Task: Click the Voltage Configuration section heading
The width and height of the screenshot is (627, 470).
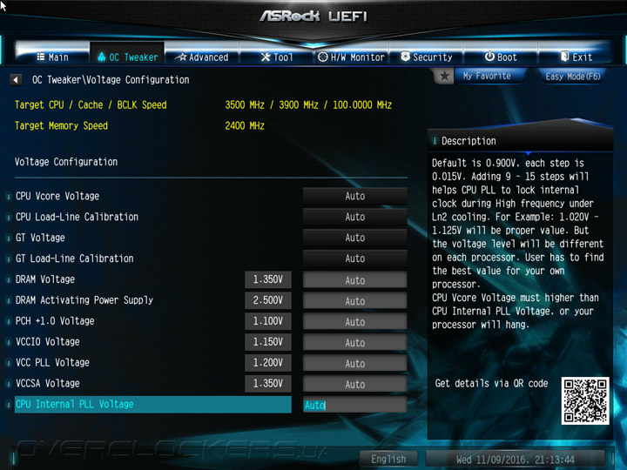Action: (66, 162)
